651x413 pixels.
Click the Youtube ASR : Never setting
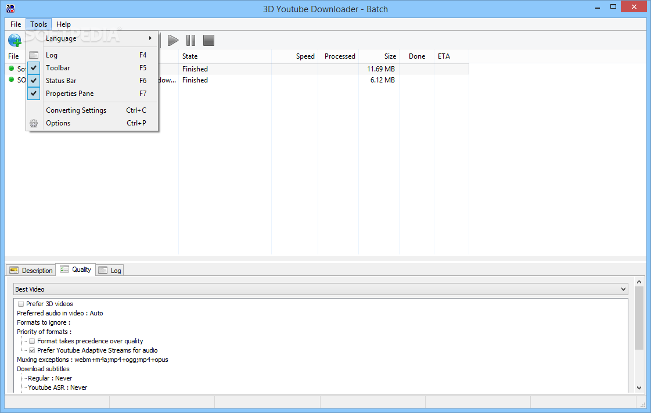(57, 387)
